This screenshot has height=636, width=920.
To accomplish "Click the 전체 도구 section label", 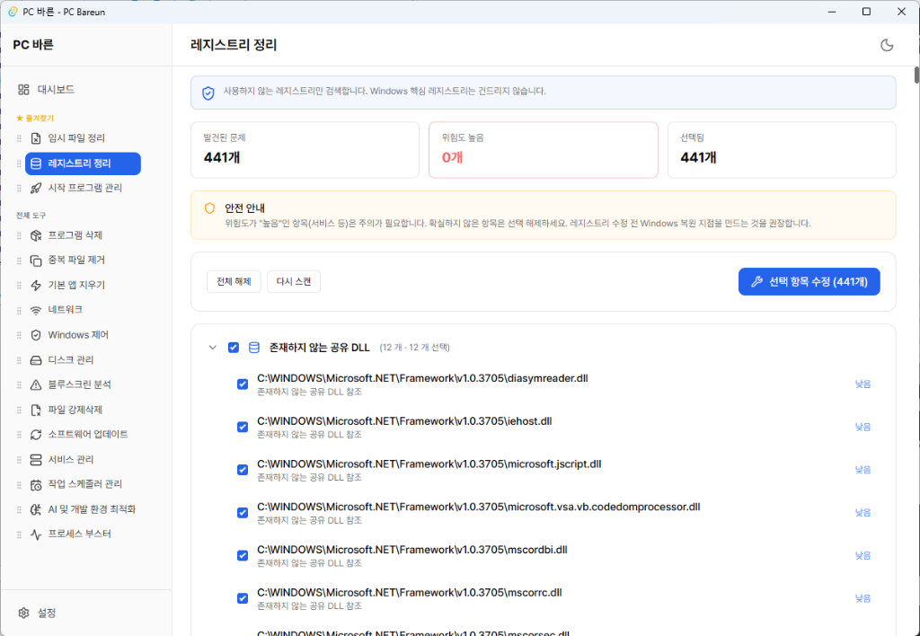I will click(x=31, y=216).
